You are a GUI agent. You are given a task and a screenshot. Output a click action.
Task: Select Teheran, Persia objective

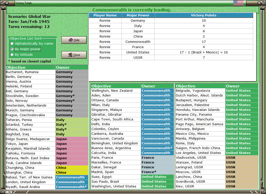(x=30, y=120)
